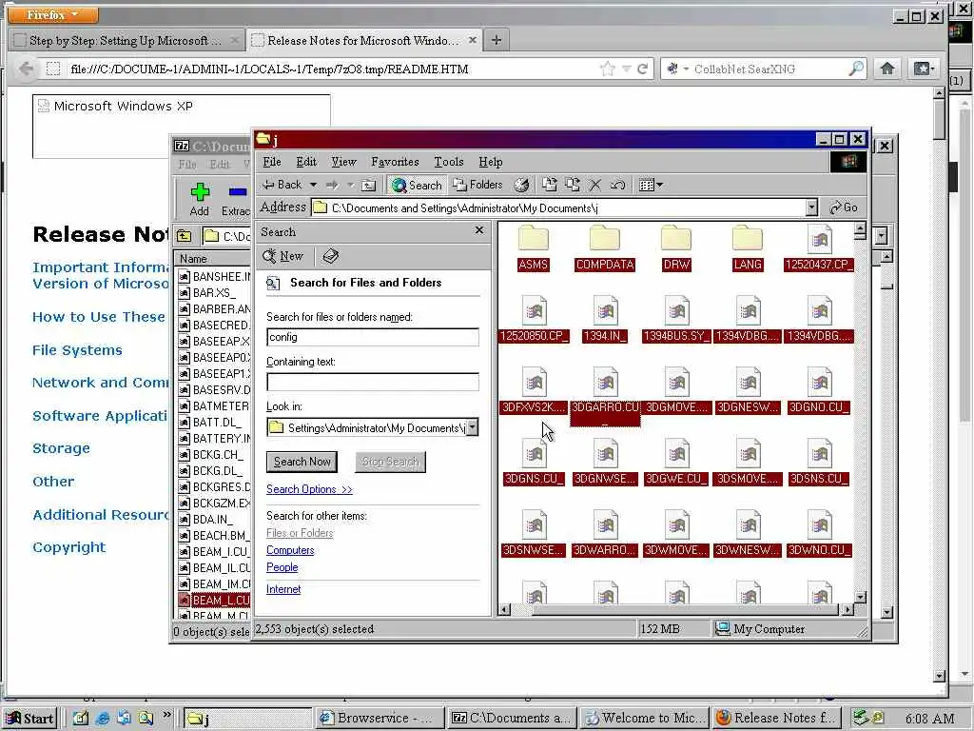Screen dimensions: 974x731
Task: Open the File Systems link
Action: [77, 350]
